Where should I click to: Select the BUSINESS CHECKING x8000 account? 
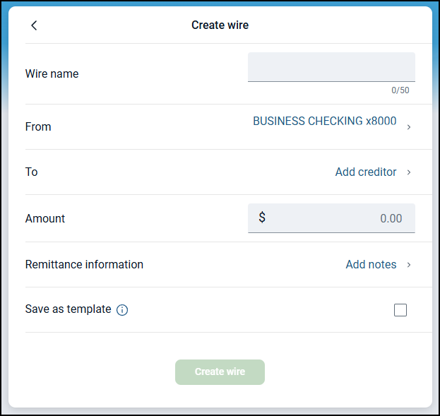(x=324, y=121)
